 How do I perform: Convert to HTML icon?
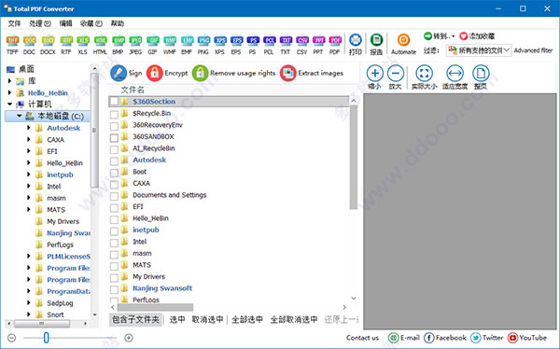(x=101, y=45)
